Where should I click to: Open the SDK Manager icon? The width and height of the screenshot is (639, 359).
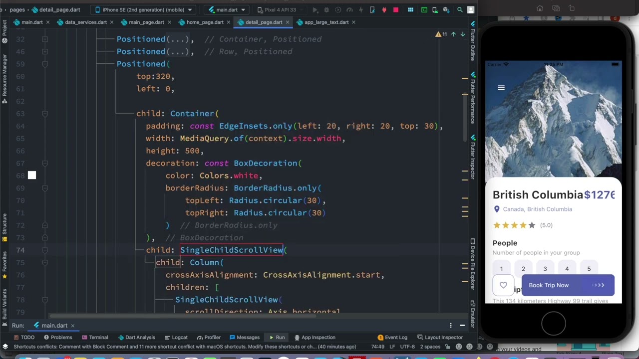[x=446, y=10]
